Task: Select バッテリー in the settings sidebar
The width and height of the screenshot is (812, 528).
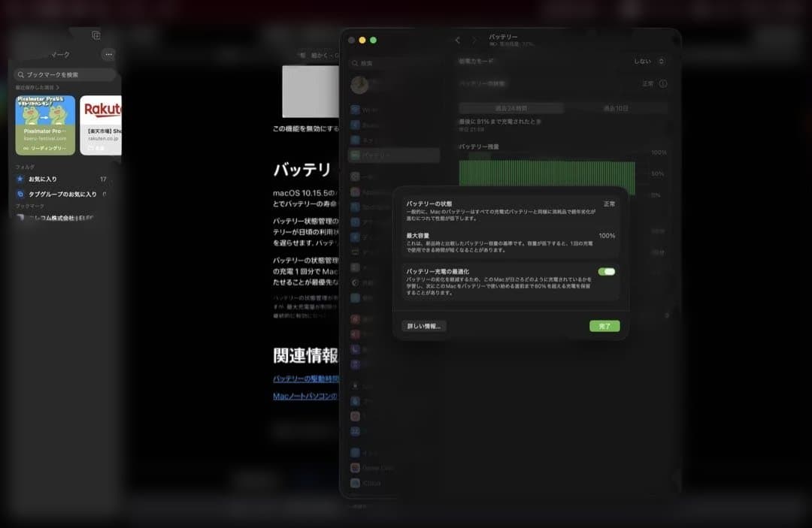Action: pos(394,155)
